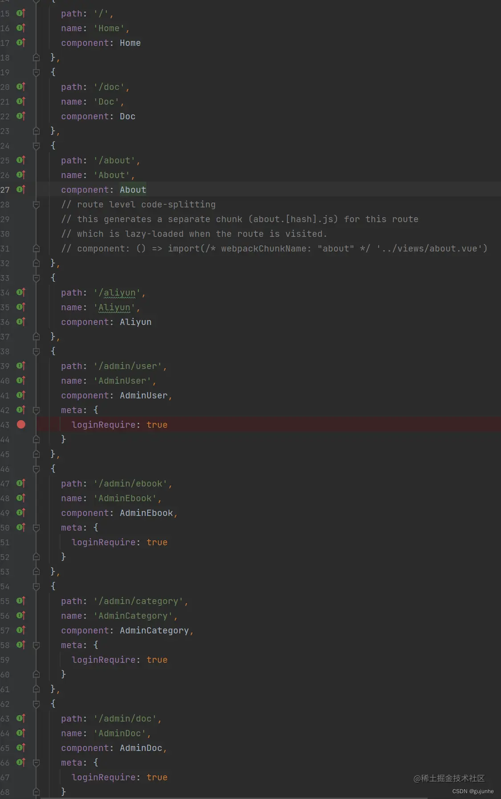Click gutter icon beside path '/admin/category'
This screenshot has height=799, width=501.
point(21,601)
